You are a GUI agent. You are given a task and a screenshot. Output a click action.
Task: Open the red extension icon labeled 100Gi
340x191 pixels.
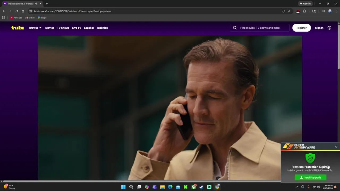coord(298,11)
